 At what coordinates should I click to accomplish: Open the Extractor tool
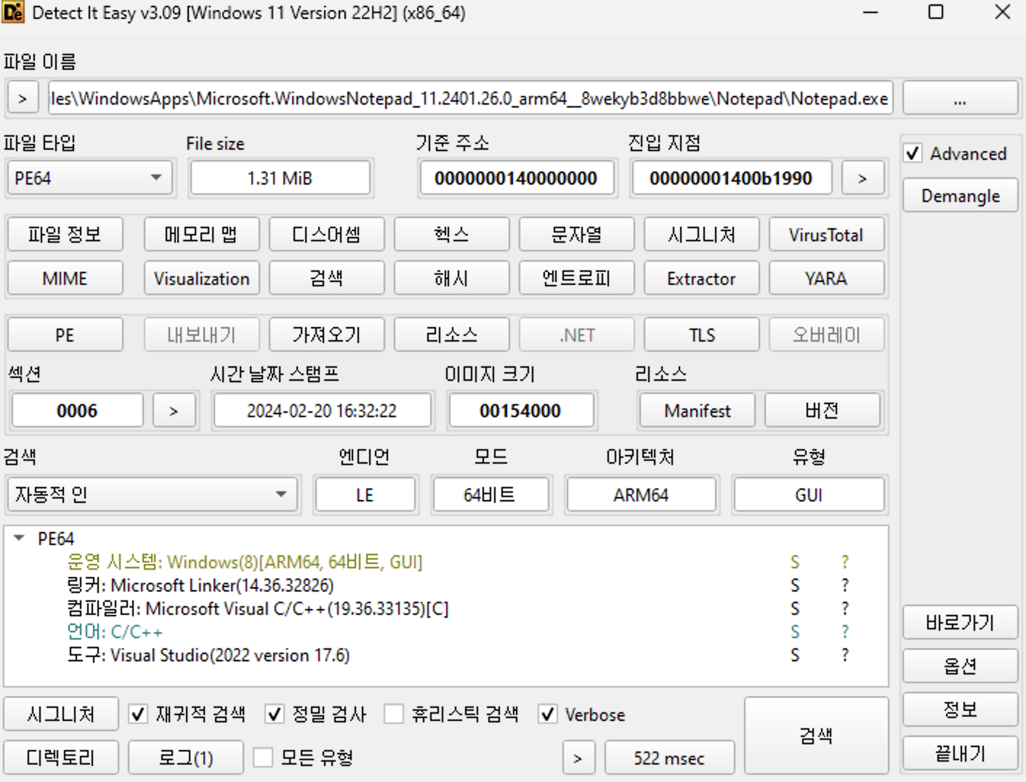(x=701, y=278)
